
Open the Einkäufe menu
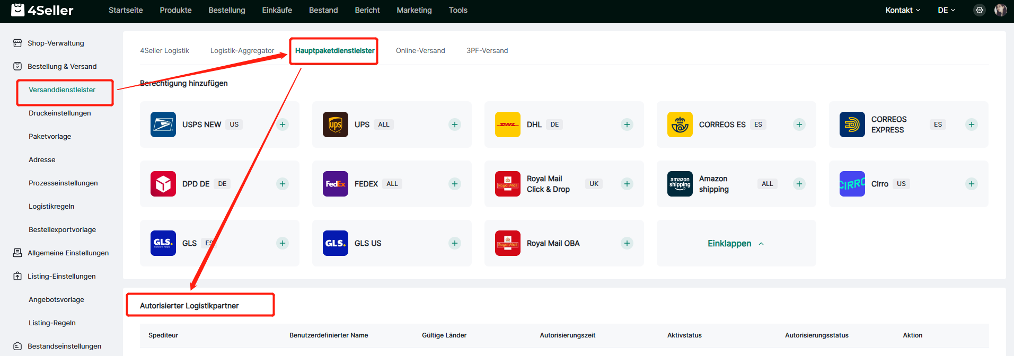(277, 10)
